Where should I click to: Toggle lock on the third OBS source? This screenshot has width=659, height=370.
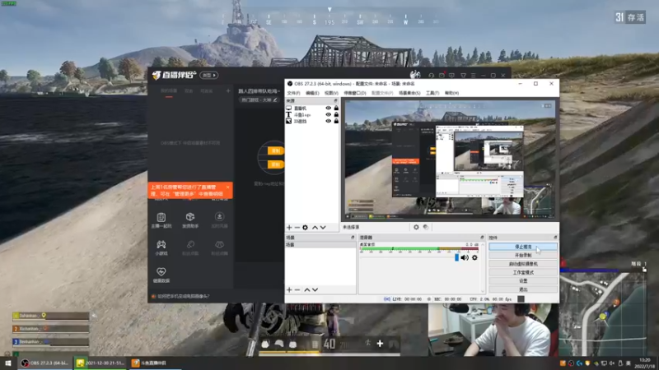(336, 121)
